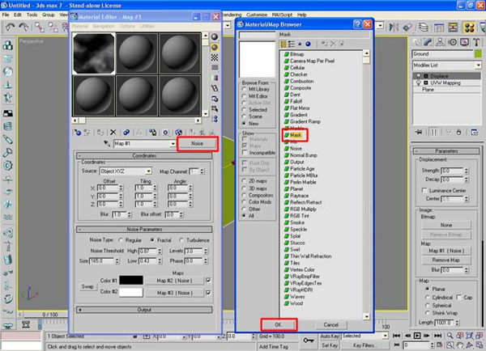Enable Incompatible checkbox in Show group

(x=245, y=153)
